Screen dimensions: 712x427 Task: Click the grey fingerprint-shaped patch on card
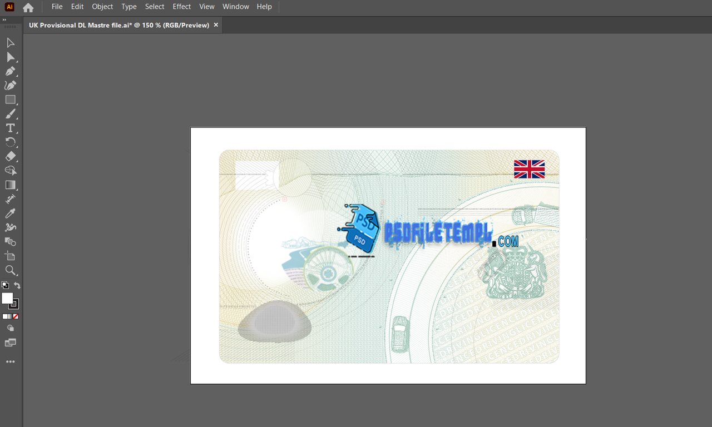point(274,322)
